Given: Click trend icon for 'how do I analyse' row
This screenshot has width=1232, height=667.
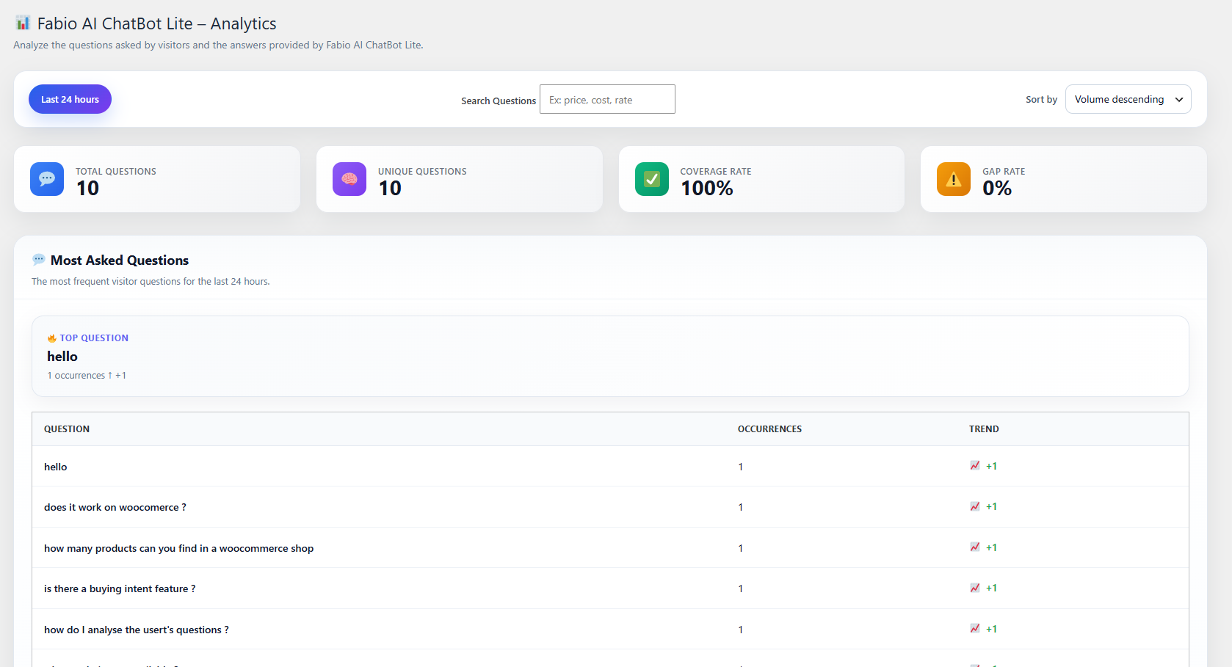Looking at the screenshot, I should (975, 629).
